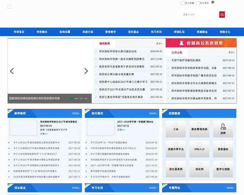This screenshot has height=195, width=244.
Task: Open the 招生就业 nav item
Action: (133, 32)
